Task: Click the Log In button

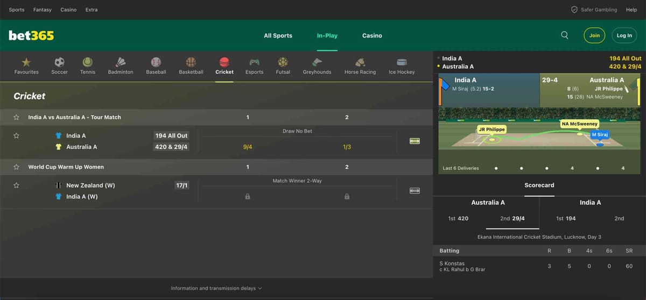Action: click(624, 35)
